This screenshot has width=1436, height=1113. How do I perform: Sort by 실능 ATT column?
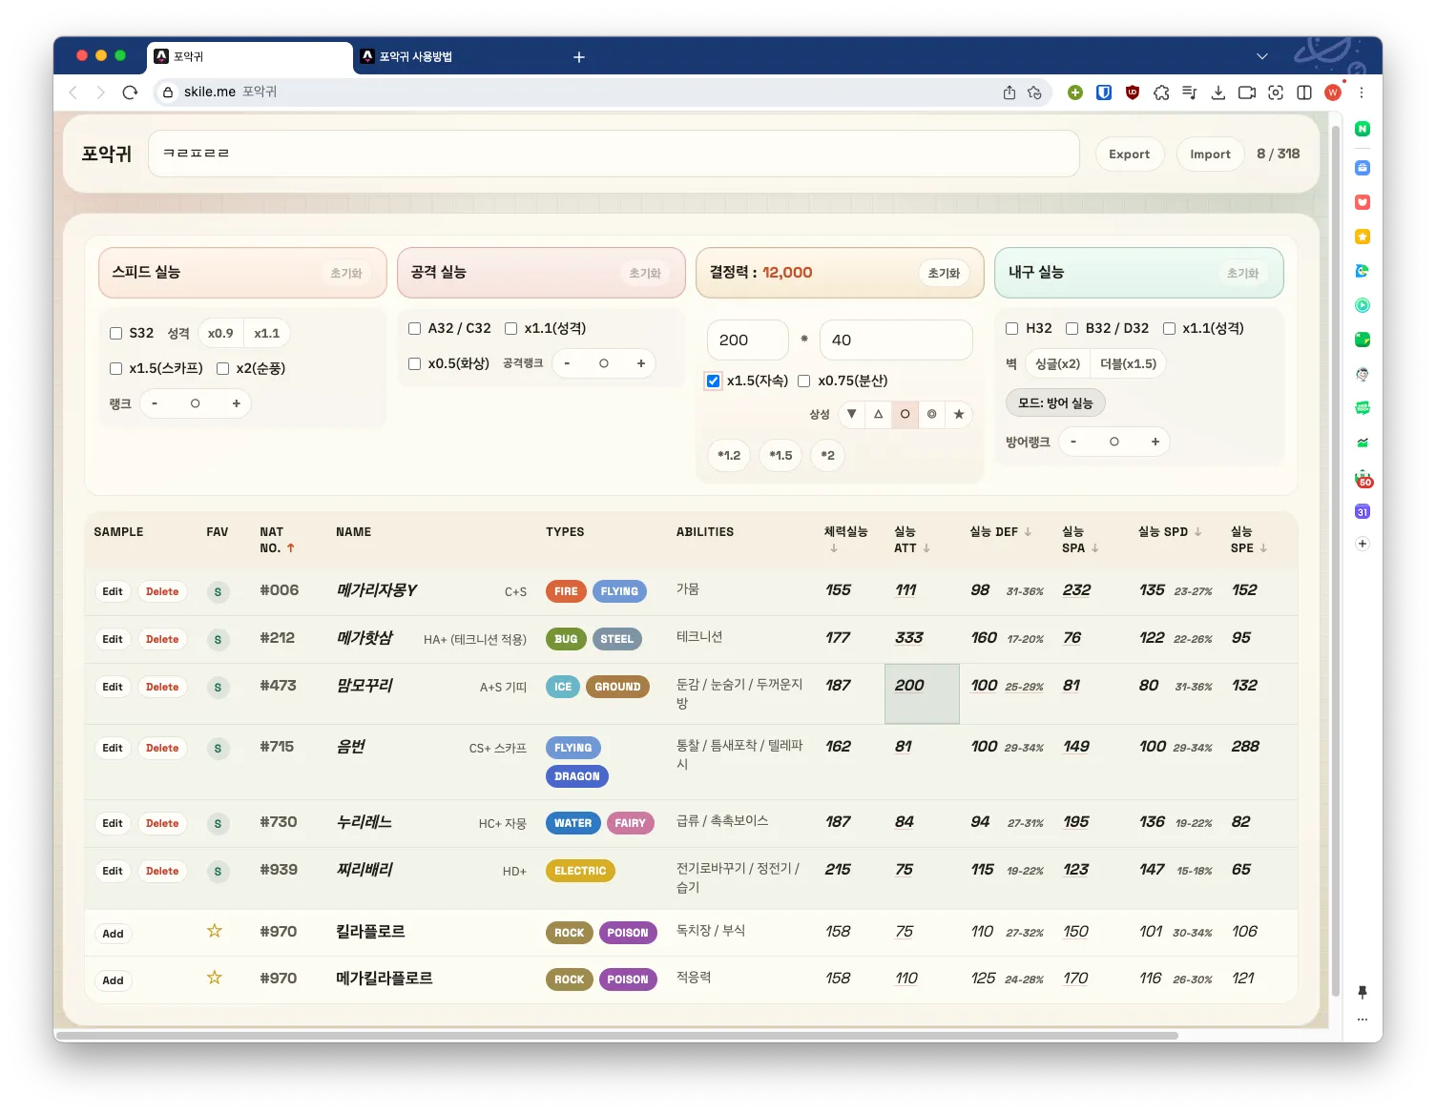(911, 540)
